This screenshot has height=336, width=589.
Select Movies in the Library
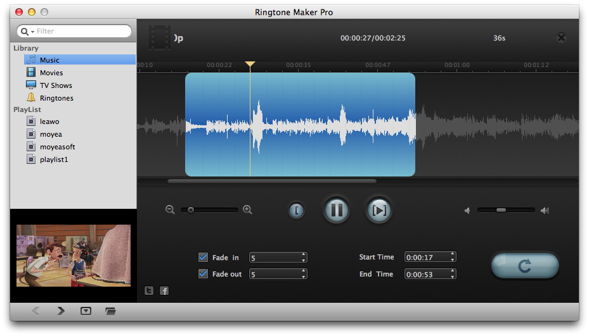[51, 73]
